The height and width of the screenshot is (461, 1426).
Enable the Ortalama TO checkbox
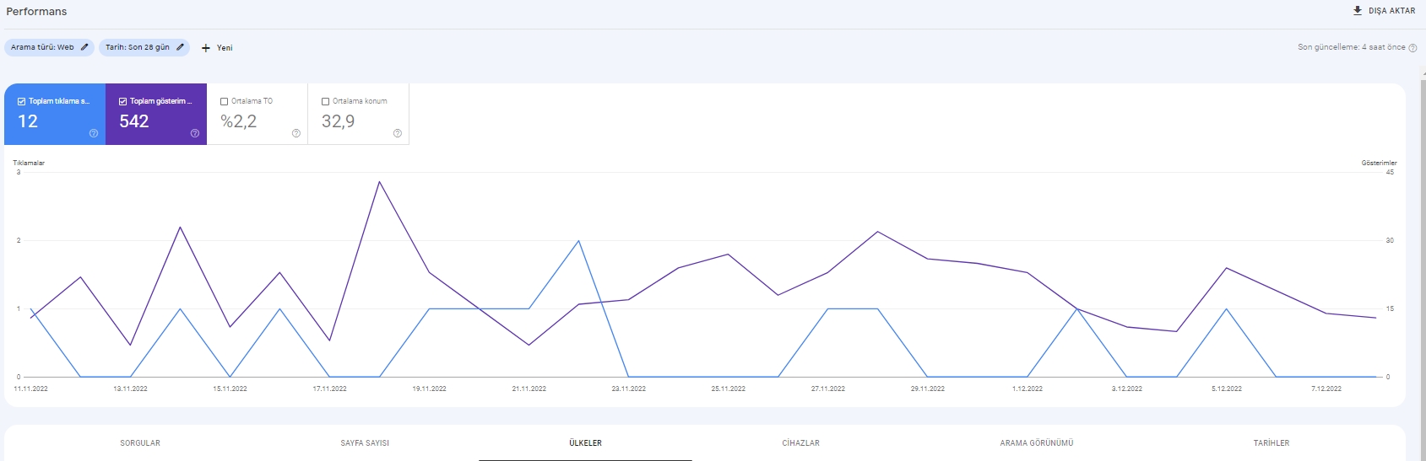pyautogui.click(x=225, y=101)
